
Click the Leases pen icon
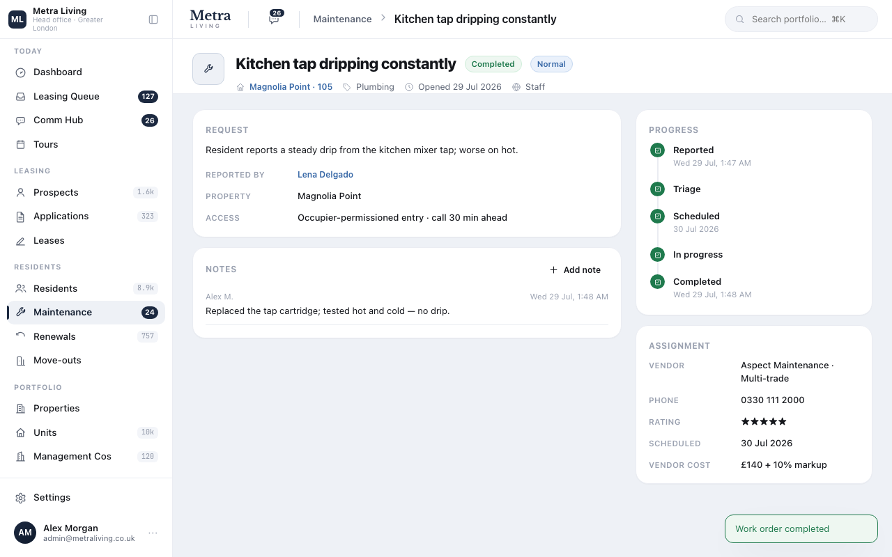coord(20,241)
